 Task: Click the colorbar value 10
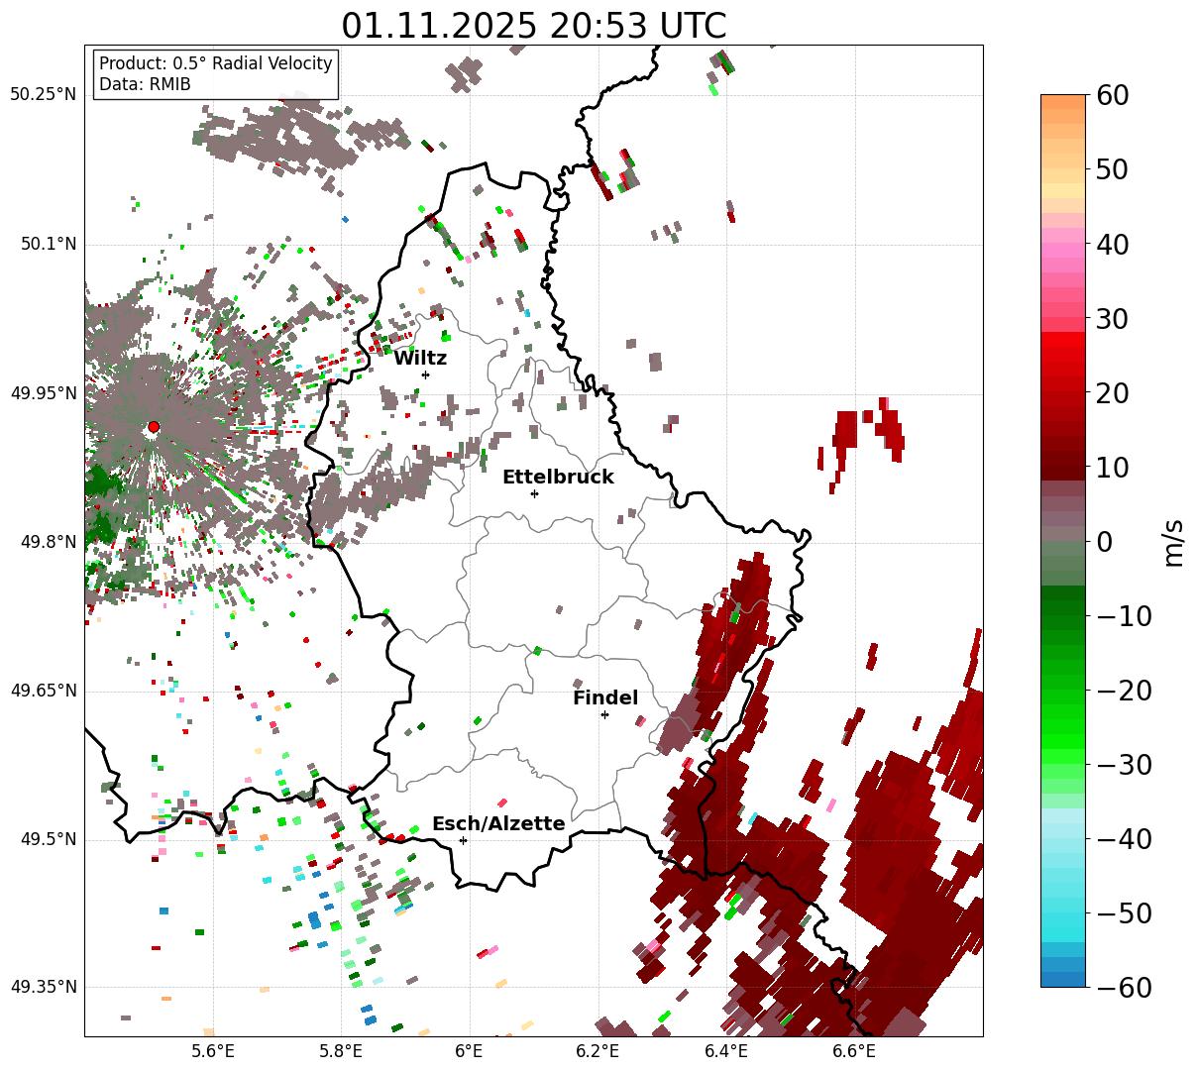1111,467
